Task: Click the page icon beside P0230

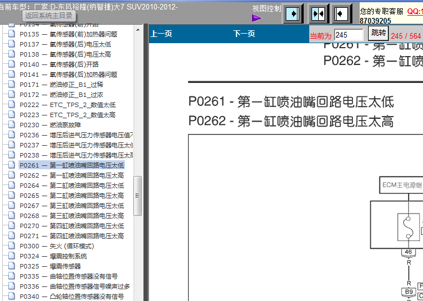Action: tap(12, 124)
